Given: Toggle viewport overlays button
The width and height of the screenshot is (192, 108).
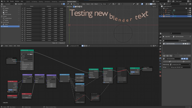Looking at the screenshot, I should pos(142,4).
